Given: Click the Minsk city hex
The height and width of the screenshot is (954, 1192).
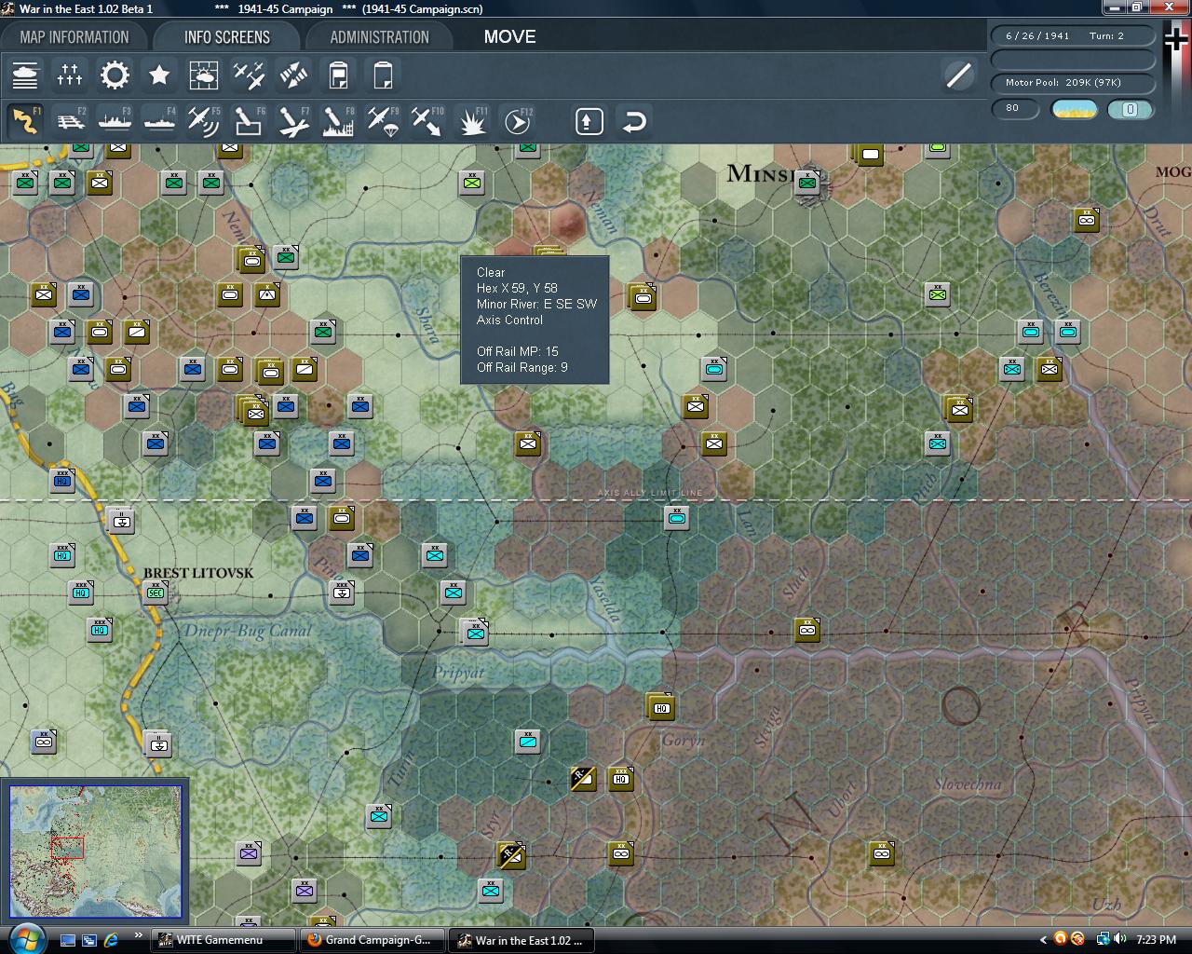Looking at the screenshot, I should 807,183.
